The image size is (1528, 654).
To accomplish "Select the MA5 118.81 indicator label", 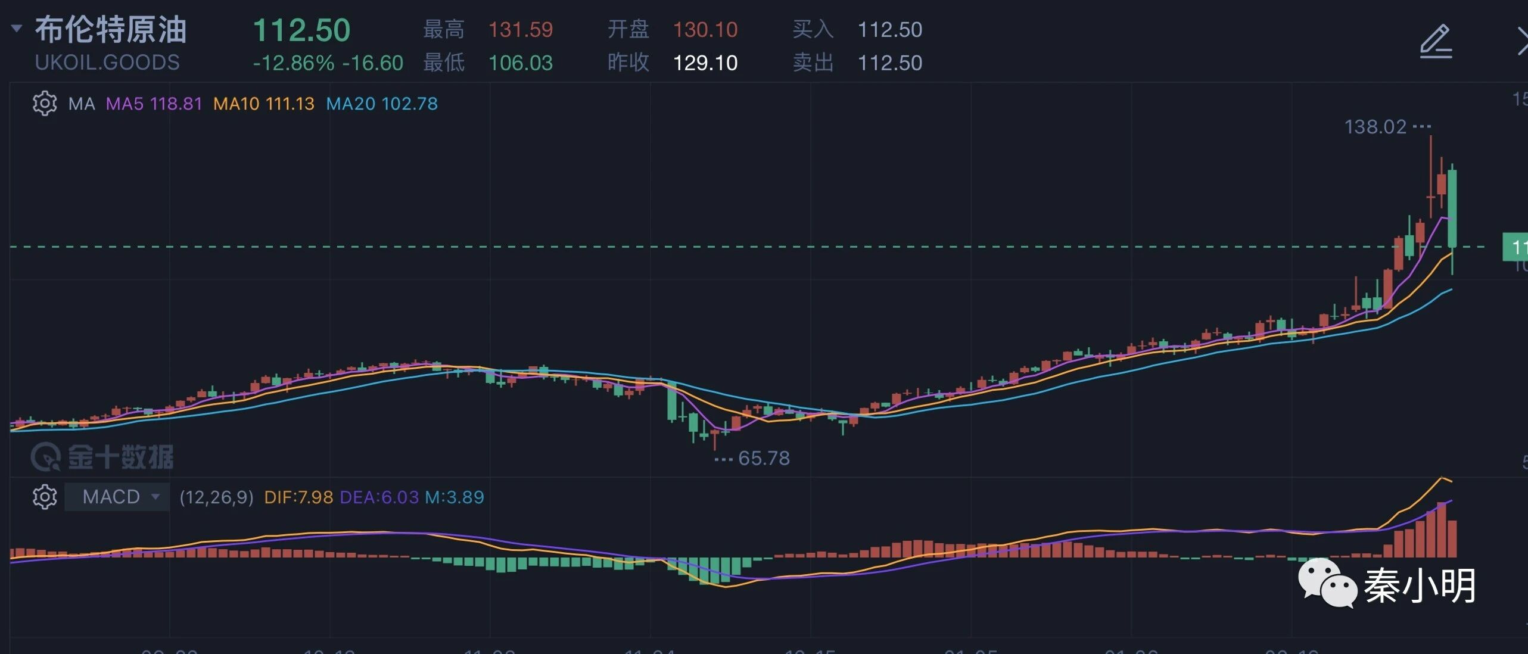I will click(154, 104).
